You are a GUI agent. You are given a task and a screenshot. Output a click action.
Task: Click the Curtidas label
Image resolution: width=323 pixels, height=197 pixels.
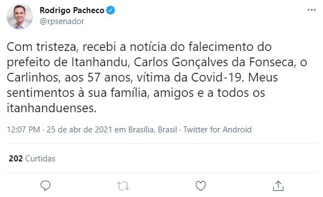click(40, 159)
